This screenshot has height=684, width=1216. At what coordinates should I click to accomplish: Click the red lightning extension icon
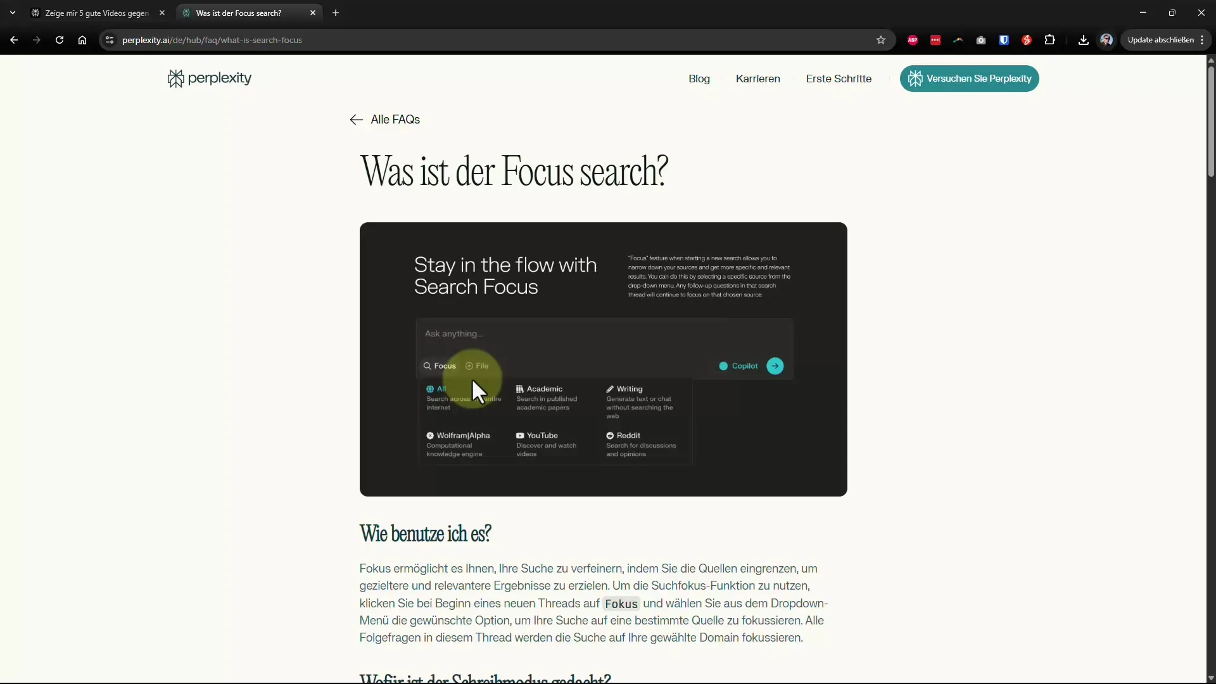[x=1027, y=40]
